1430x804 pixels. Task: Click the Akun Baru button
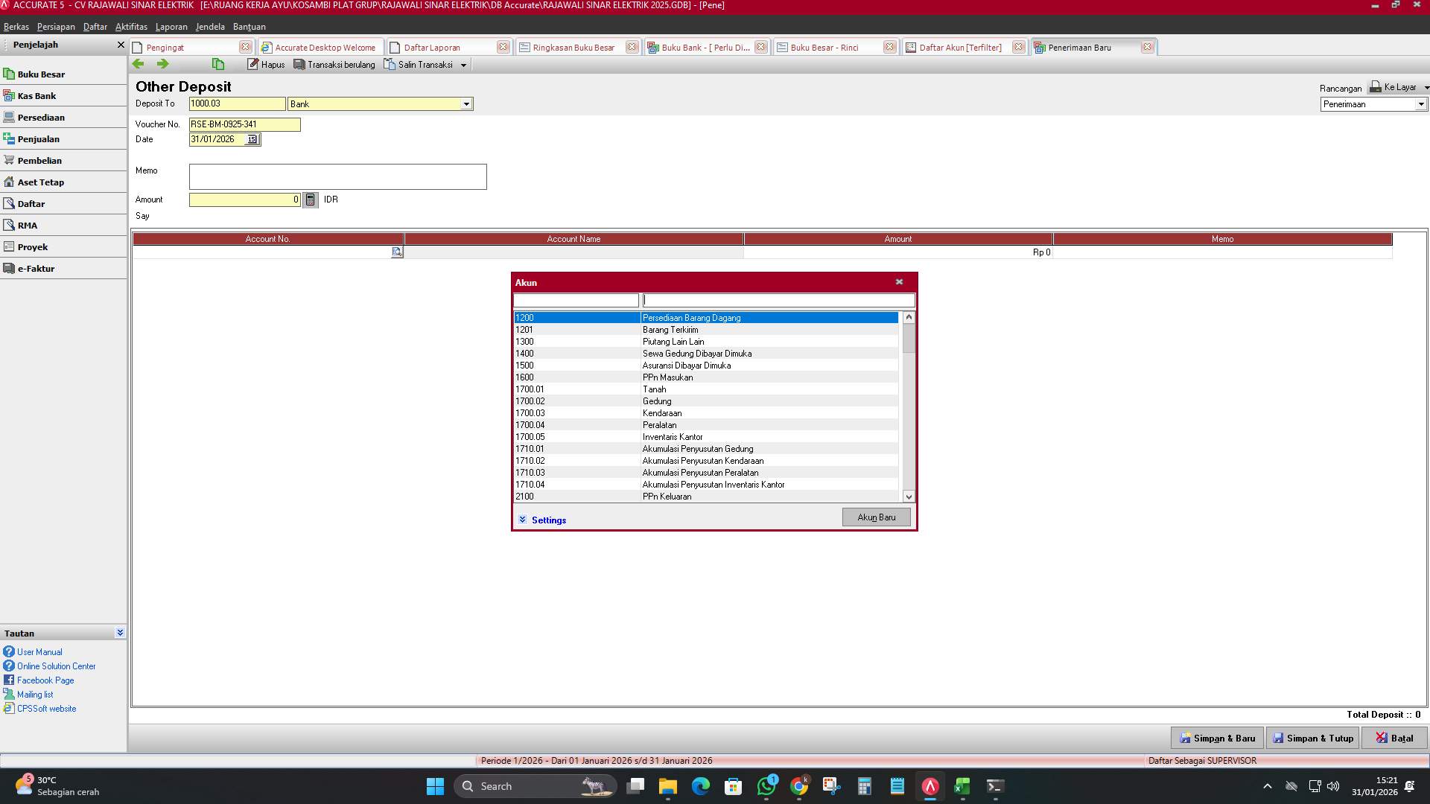[x=876, y=517]
